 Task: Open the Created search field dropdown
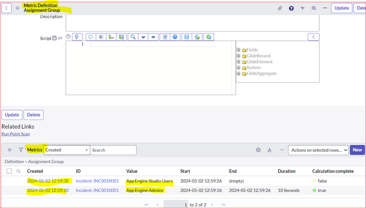point(66,150)
